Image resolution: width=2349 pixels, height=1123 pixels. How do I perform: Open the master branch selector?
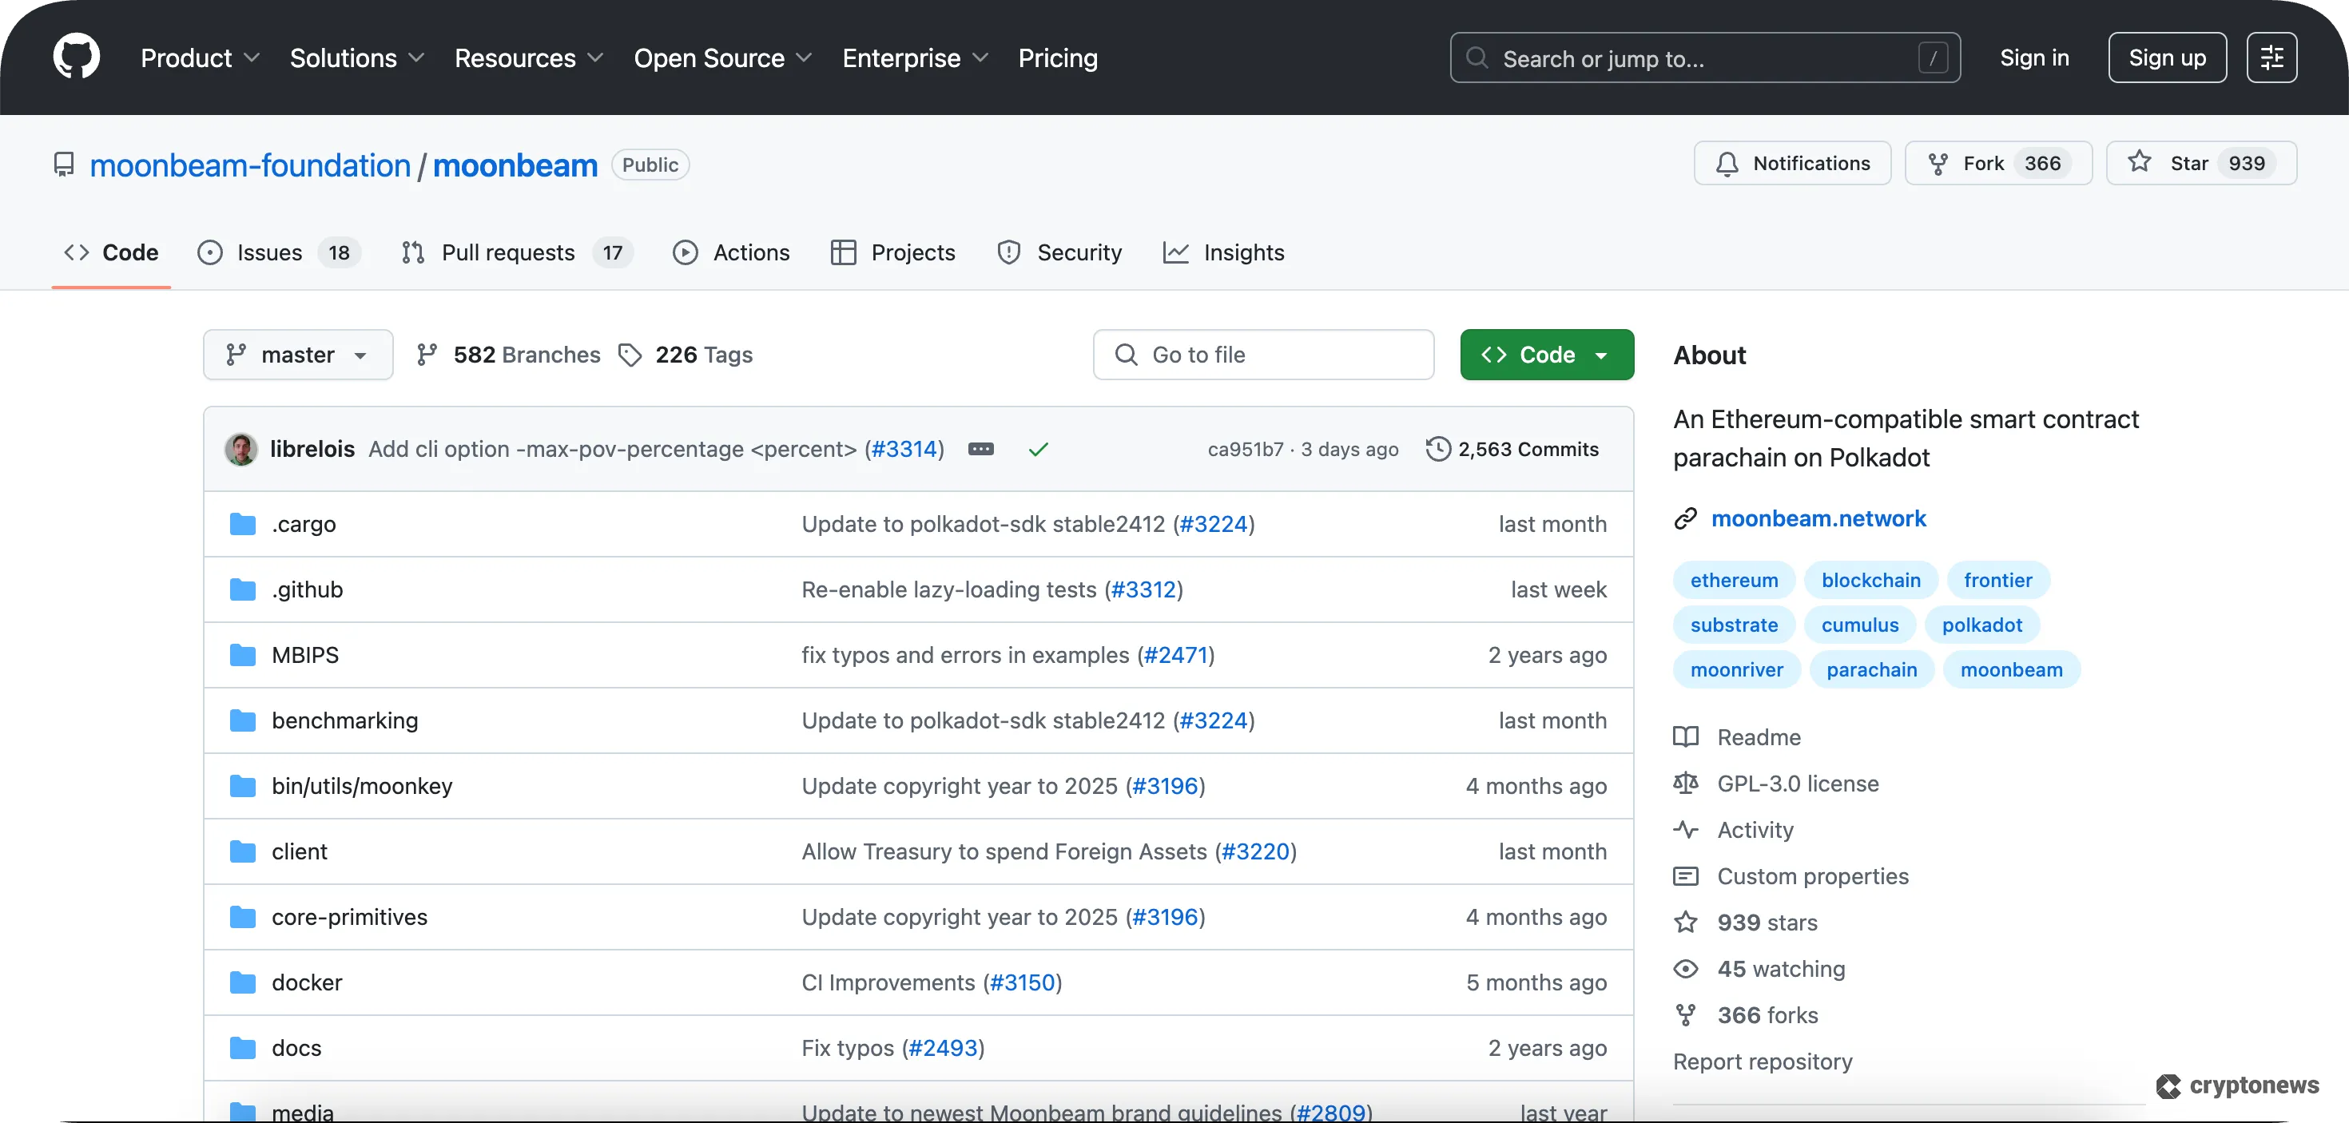click(x=297, y=355)
